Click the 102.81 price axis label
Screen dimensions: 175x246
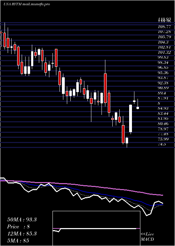pyautogui.click(x=164, y=47)
